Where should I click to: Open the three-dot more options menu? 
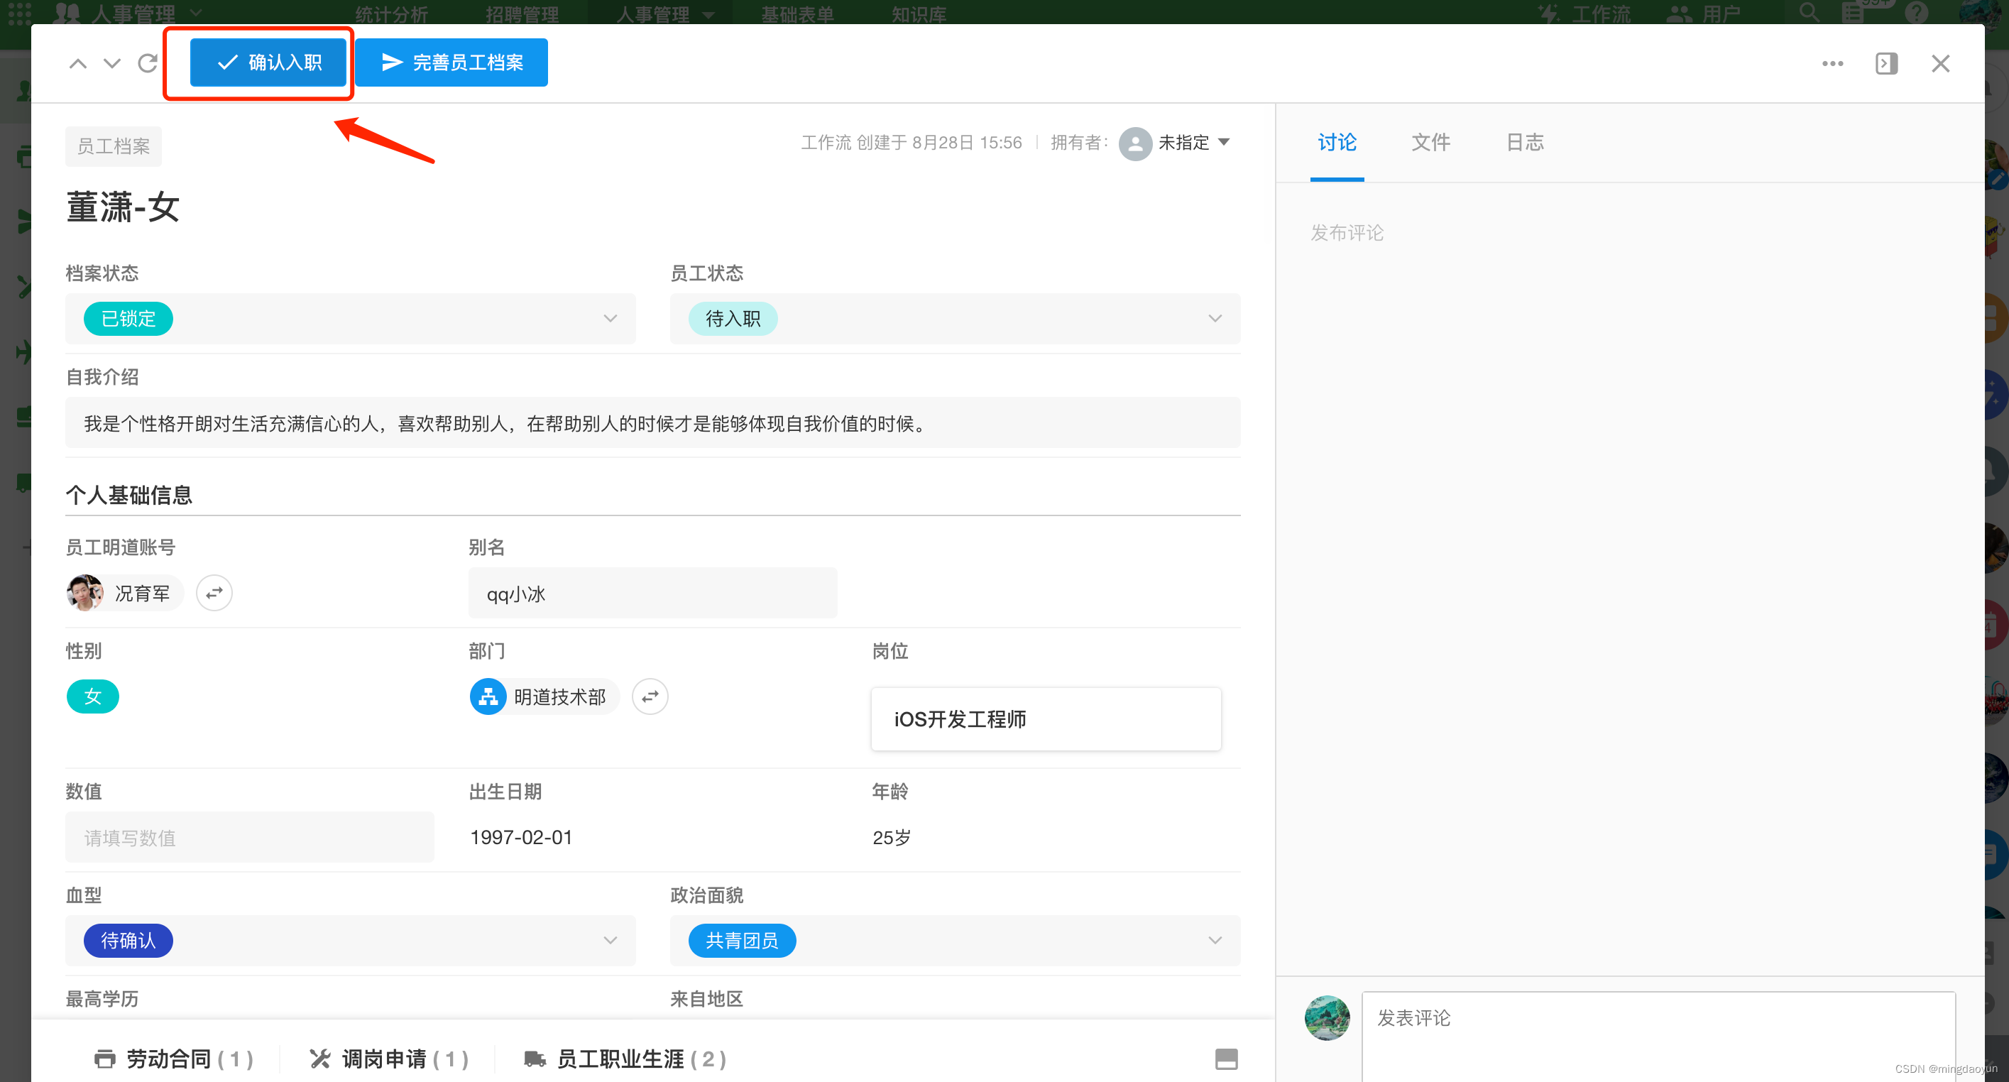[x=1832, y=63]
